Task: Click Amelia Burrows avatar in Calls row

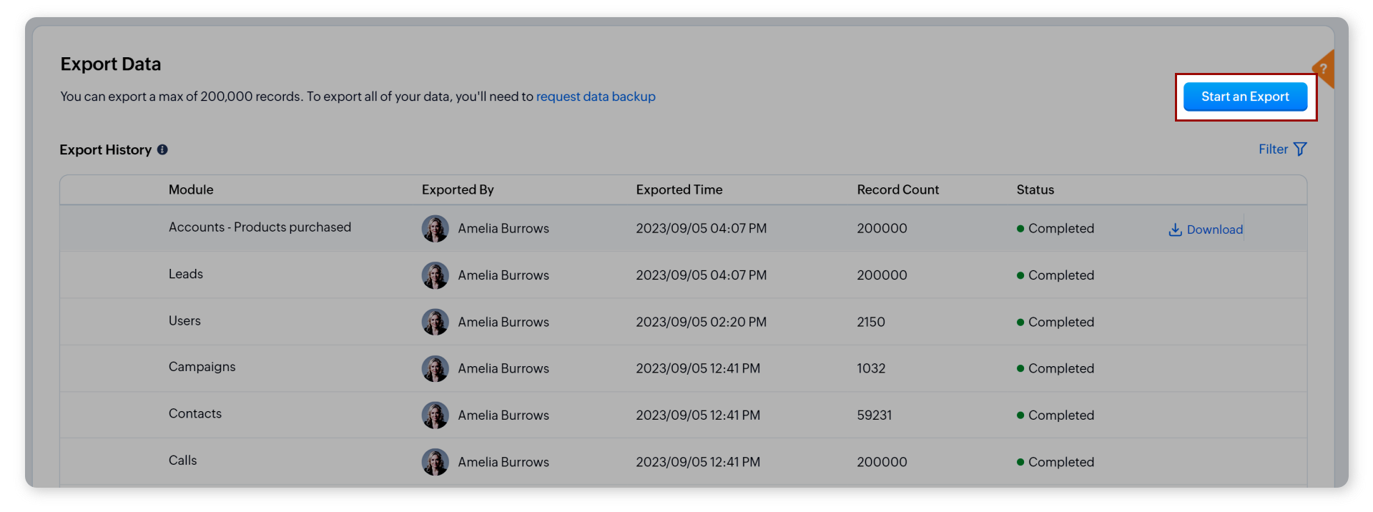Action: tap(435, 462)
